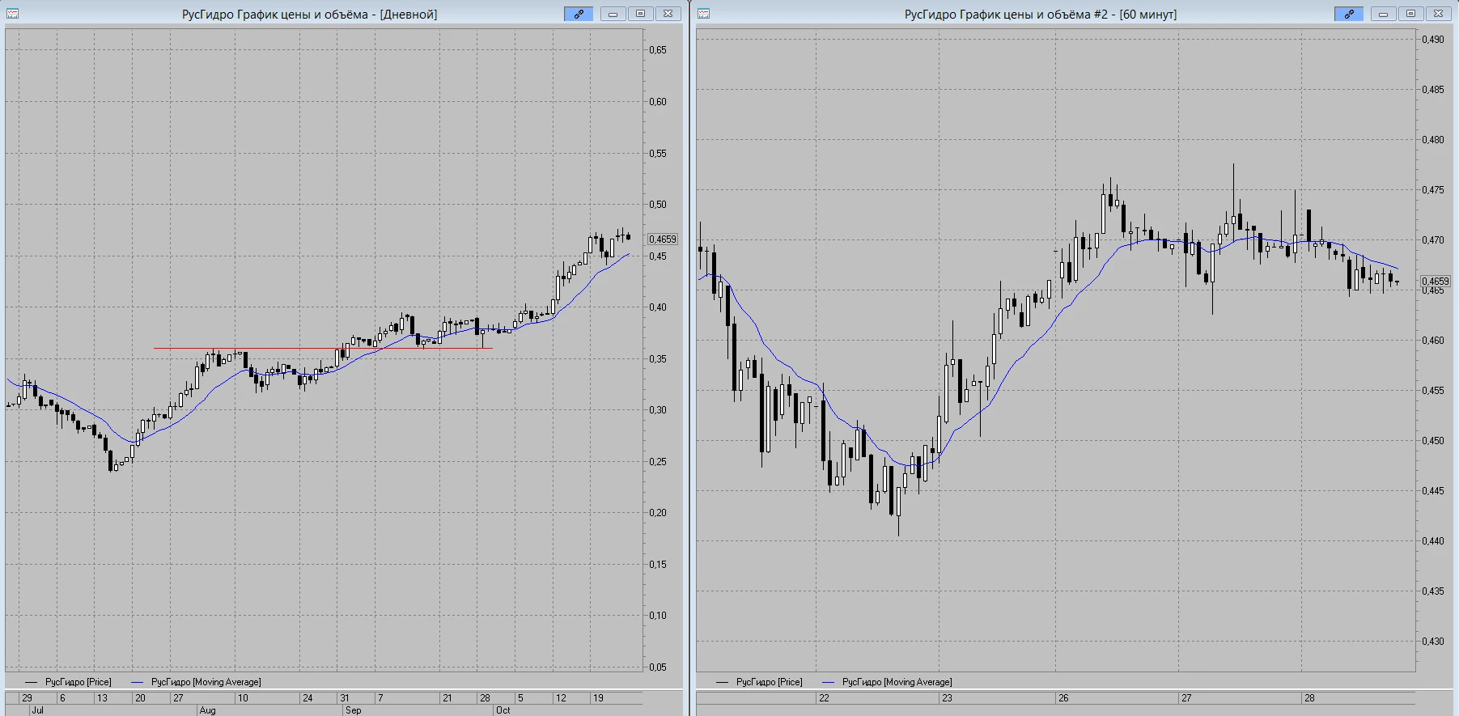Click the Aug month label on daily time axis
The height and width of the screenshot is (716, 1459).
207,710
